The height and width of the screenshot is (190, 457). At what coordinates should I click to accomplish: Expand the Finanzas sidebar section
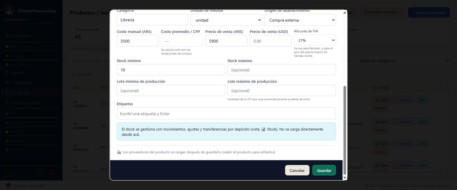[31, 56]
